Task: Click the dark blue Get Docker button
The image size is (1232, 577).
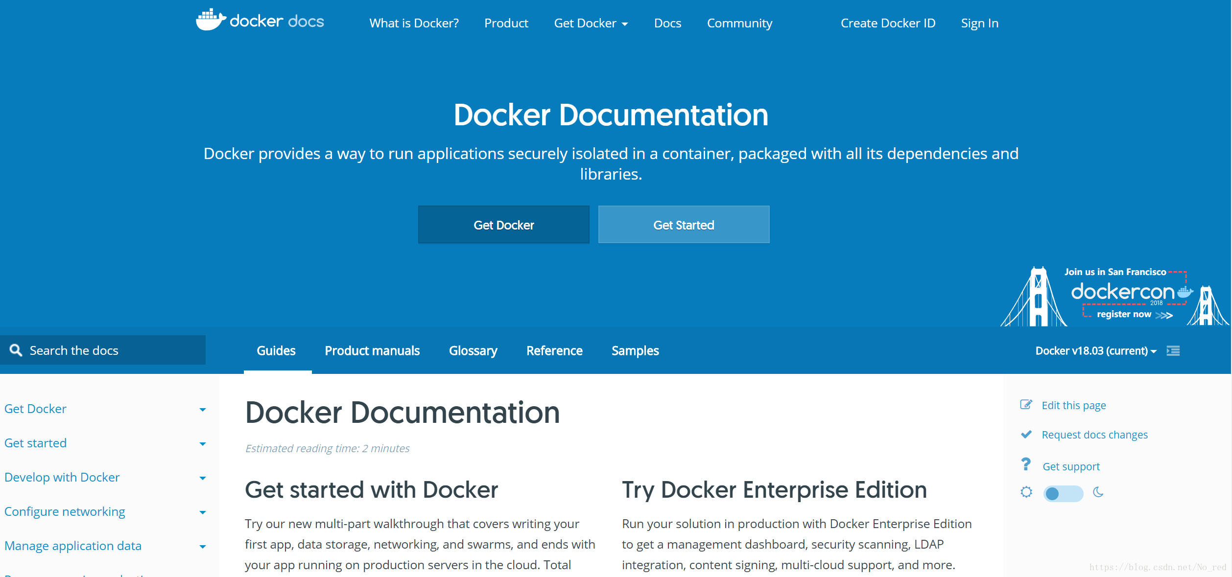Action: pos(503,225)
